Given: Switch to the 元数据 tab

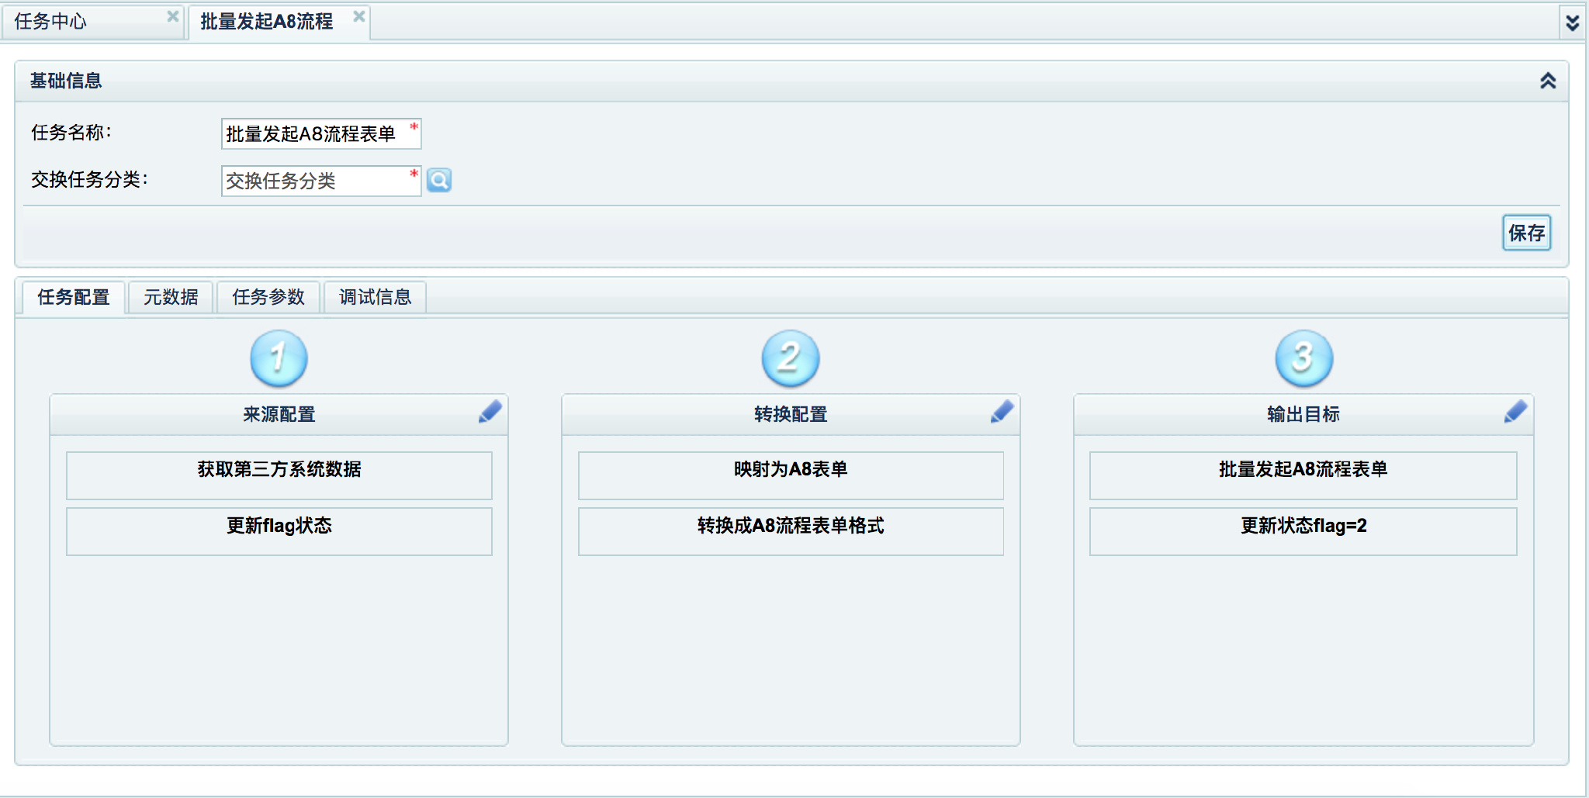Looking at the screenshot, I should click(171, 297).
